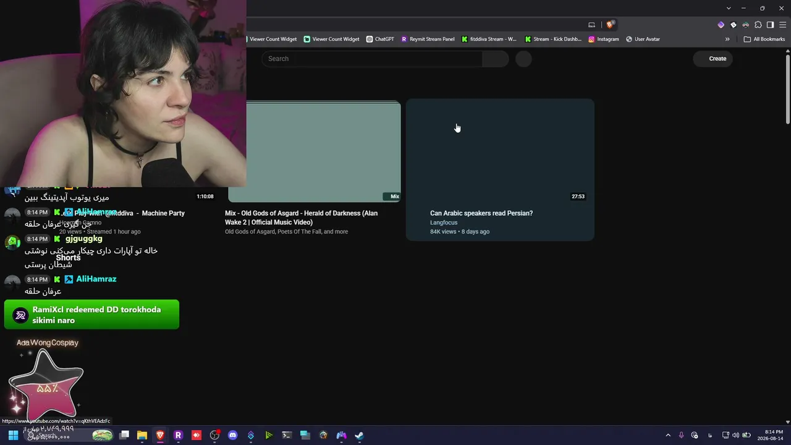Open the teal monitor app on taskbar
791x445 pixels.
pos(305,435)
